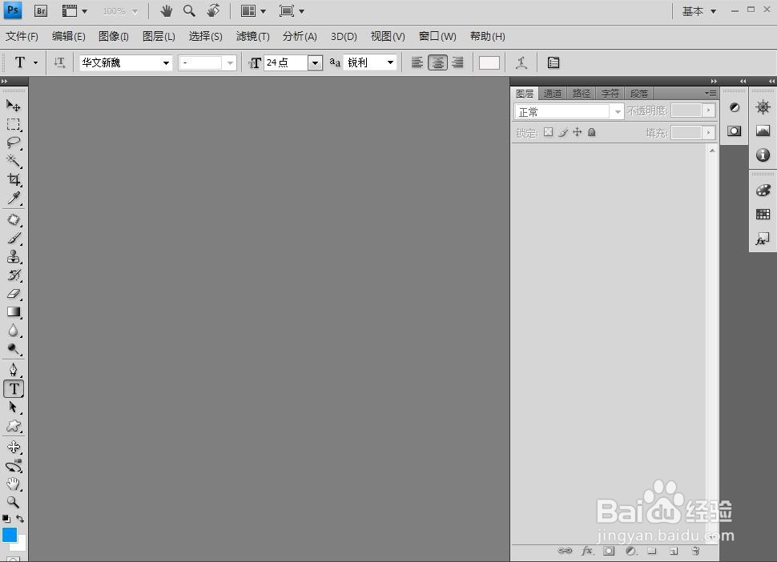Viewport: 777px width, 562px height.
Task: Click the add layer style fx button
Action: 587,551
